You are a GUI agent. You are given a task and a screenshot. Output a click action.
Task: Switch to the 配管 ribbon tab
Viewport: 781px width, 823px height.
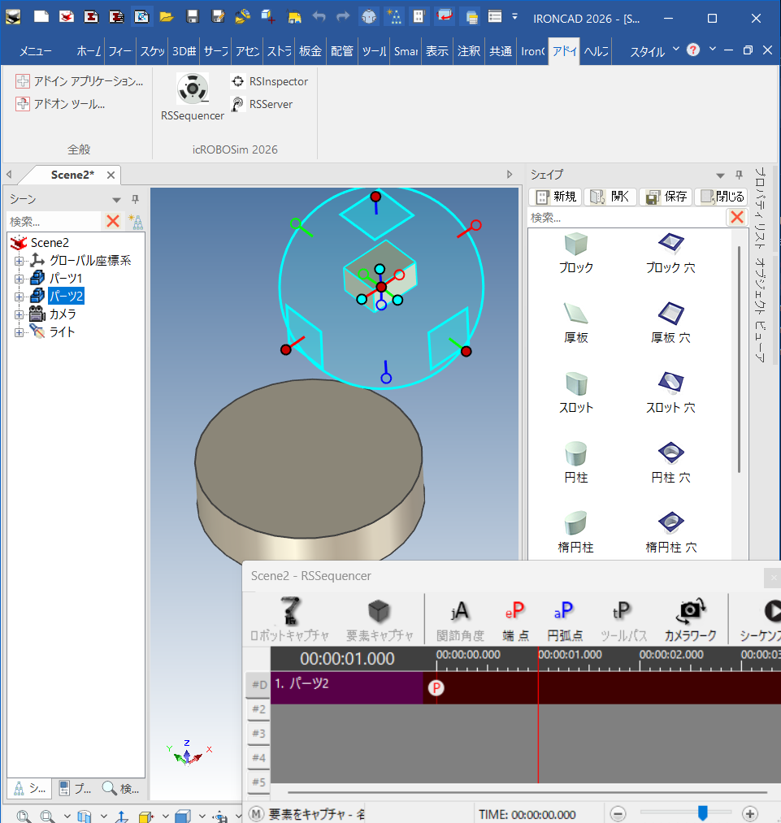(341, 51)
